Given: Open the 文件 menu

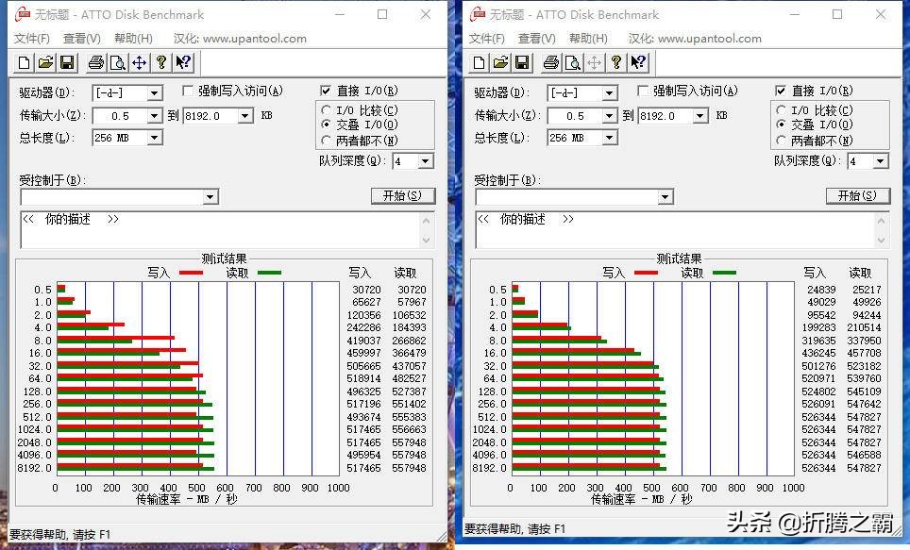Looking at the screenshot, I should pos(31,38).
